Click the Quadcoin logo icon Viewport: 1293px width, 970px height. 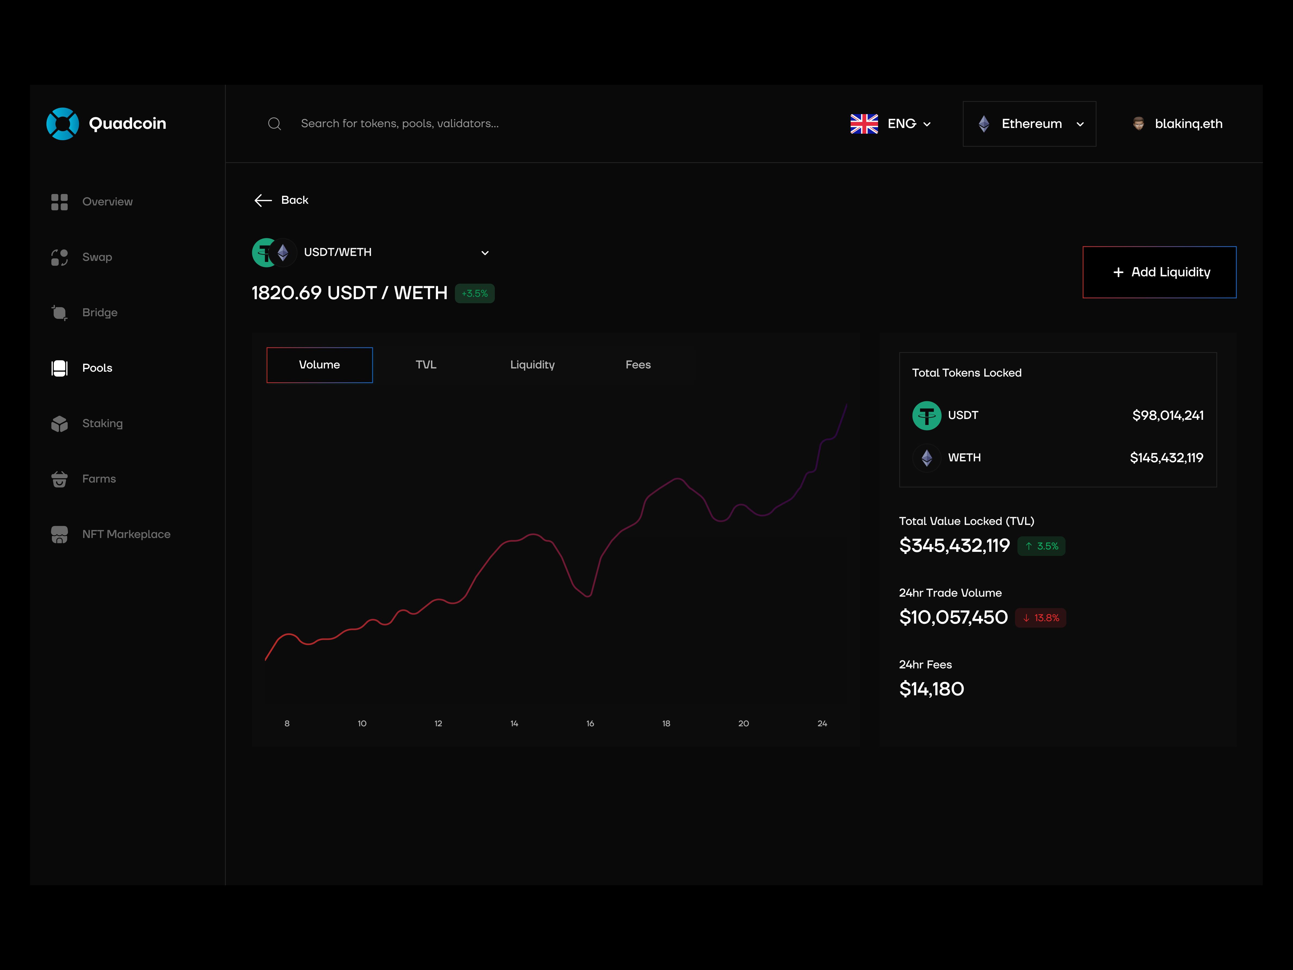pyautogui.click(x=63, y=123)
